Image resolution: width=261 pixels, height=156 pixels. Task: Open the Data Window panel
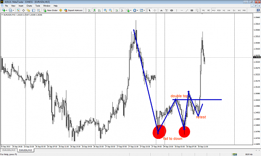[23, 10]
